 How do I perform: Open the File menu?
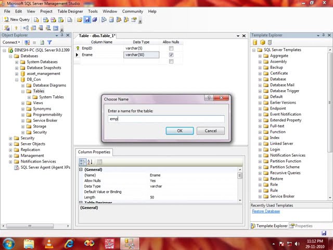coord(7,11)
